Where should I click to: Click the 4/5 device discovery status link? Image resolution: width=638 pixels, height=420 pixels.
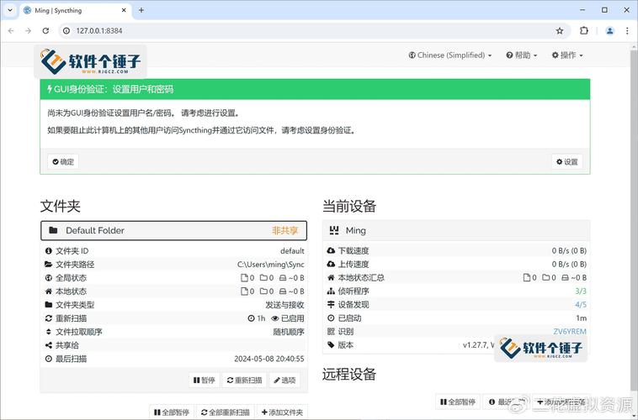point(580,304)
